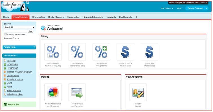Screen dimensions: 213x112
Task: Click the Salesforce cloud logo
Action: (12, 6)
